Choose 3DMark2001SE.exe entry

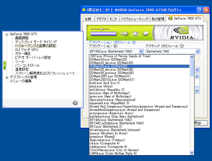(x=139, y=80)
